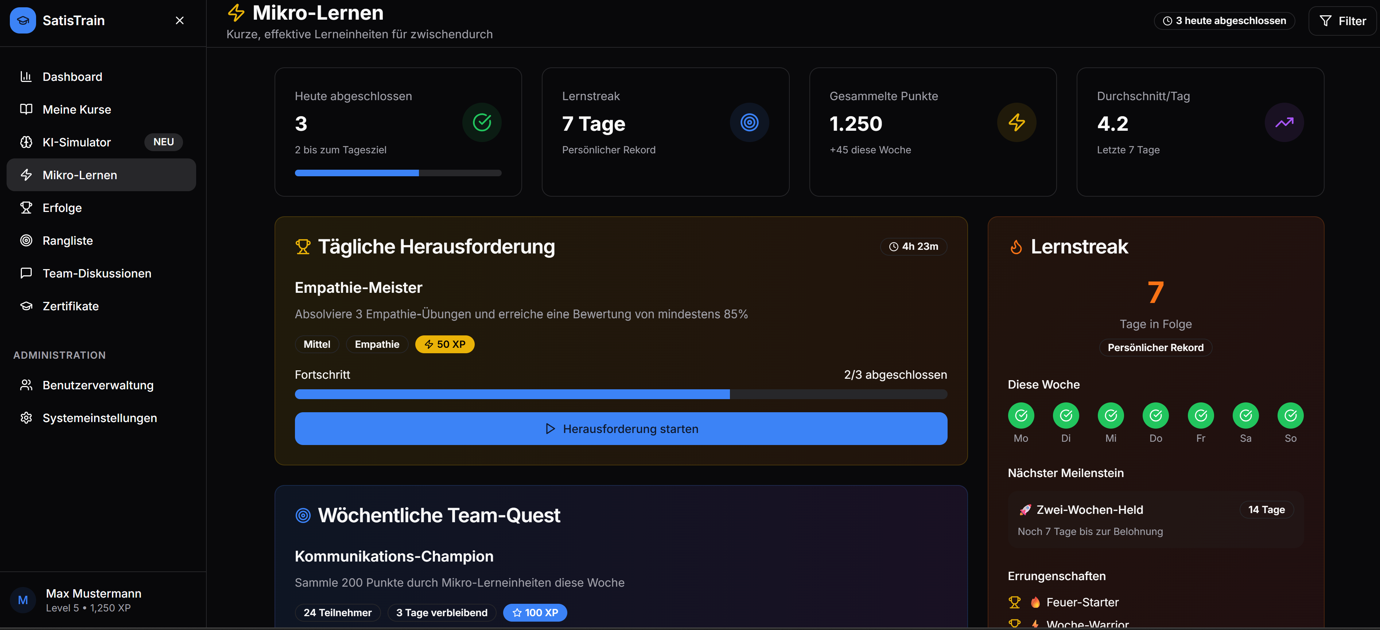
Task: Close the sidebar with the X icon
Action: coord(179,20)
